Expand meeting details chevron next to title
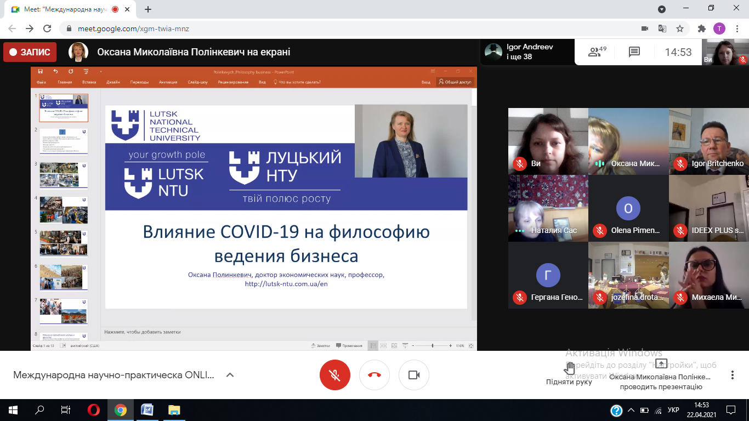Image resolution: width=749 pixels, height=421 pixels. click(230, 375)
